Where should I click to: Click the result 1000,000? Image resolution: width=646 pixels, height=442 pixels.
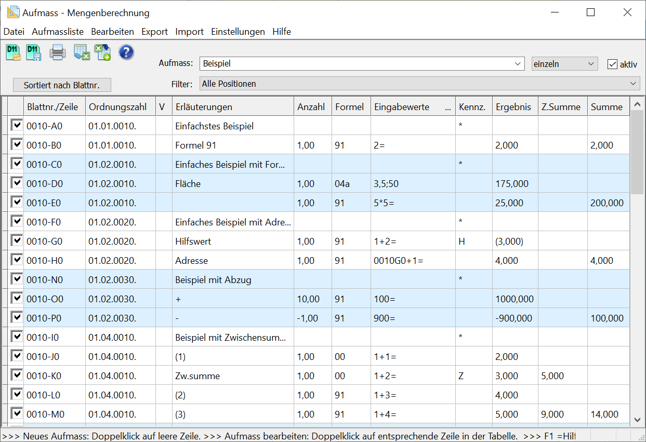(x=515, y=299)
